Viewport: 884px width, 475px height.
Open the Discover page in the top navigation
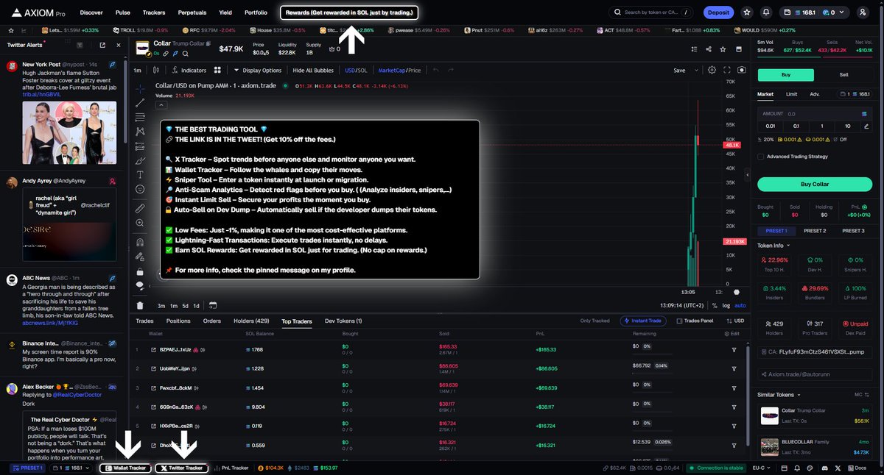(91, 12)
